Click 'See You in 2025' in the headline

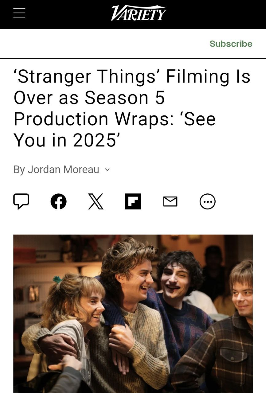pos(115,130)
